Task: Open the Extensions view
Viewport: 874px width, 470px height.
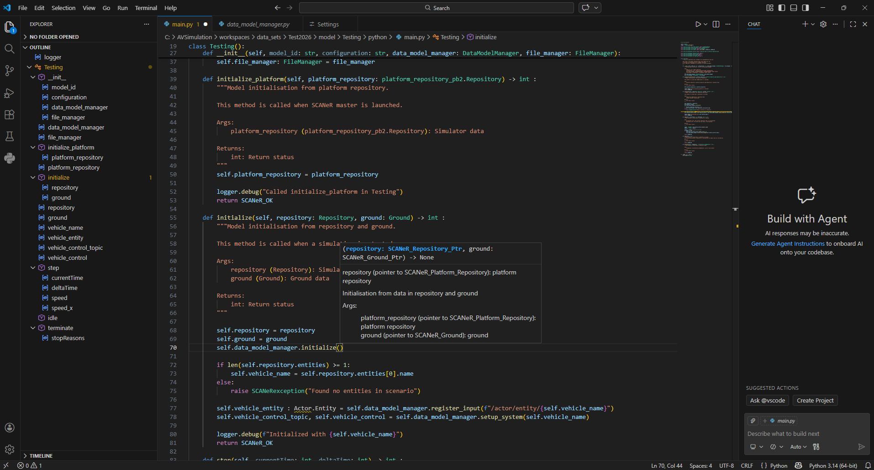Action: 9,115
